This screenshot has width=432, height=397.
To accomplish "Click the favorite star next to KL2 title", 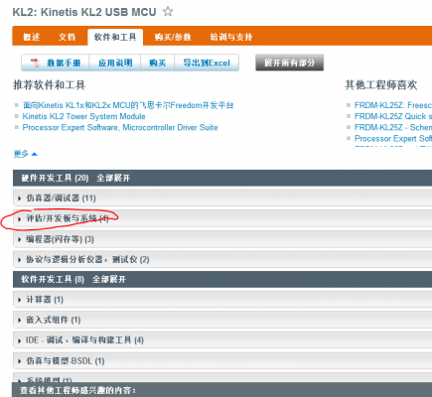I will pyautogui.click(x=168, y=12).
